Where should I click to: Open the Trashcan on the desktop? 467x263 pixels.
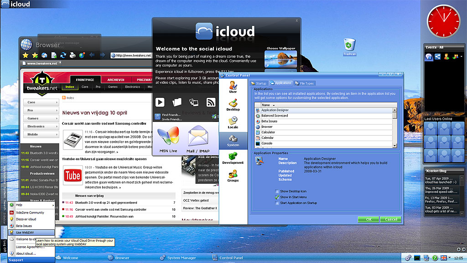pos(349,47)
